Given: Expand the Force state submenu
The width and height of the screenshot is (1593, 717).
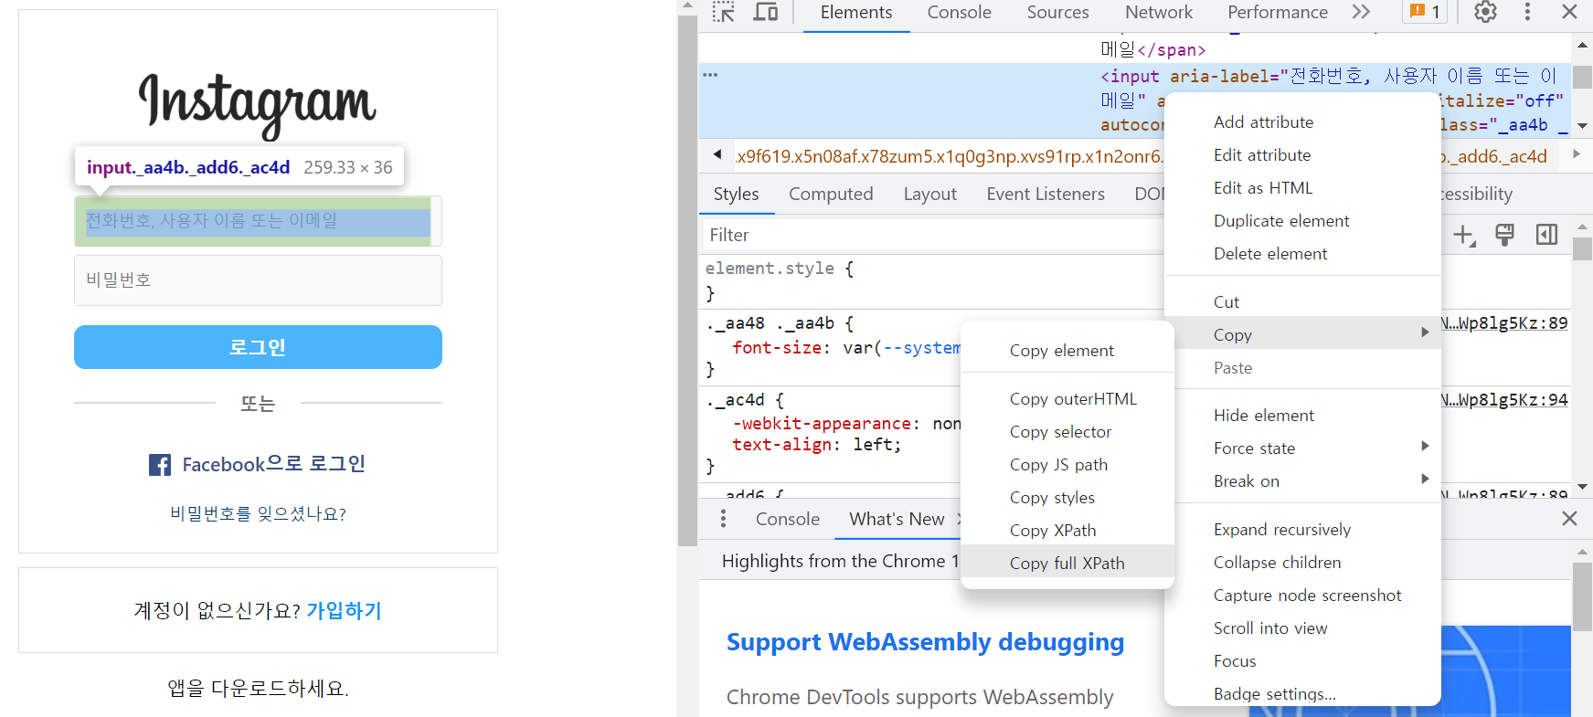Looking at the screenshot, I should coord(1303,448).
